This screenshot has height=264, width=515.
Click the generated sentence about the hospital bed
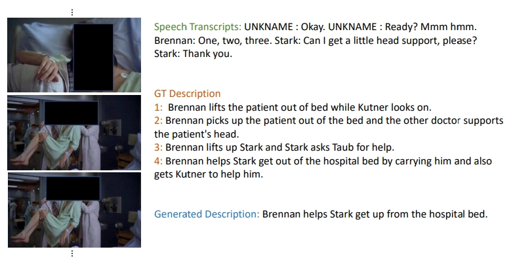tap(375, 214)
